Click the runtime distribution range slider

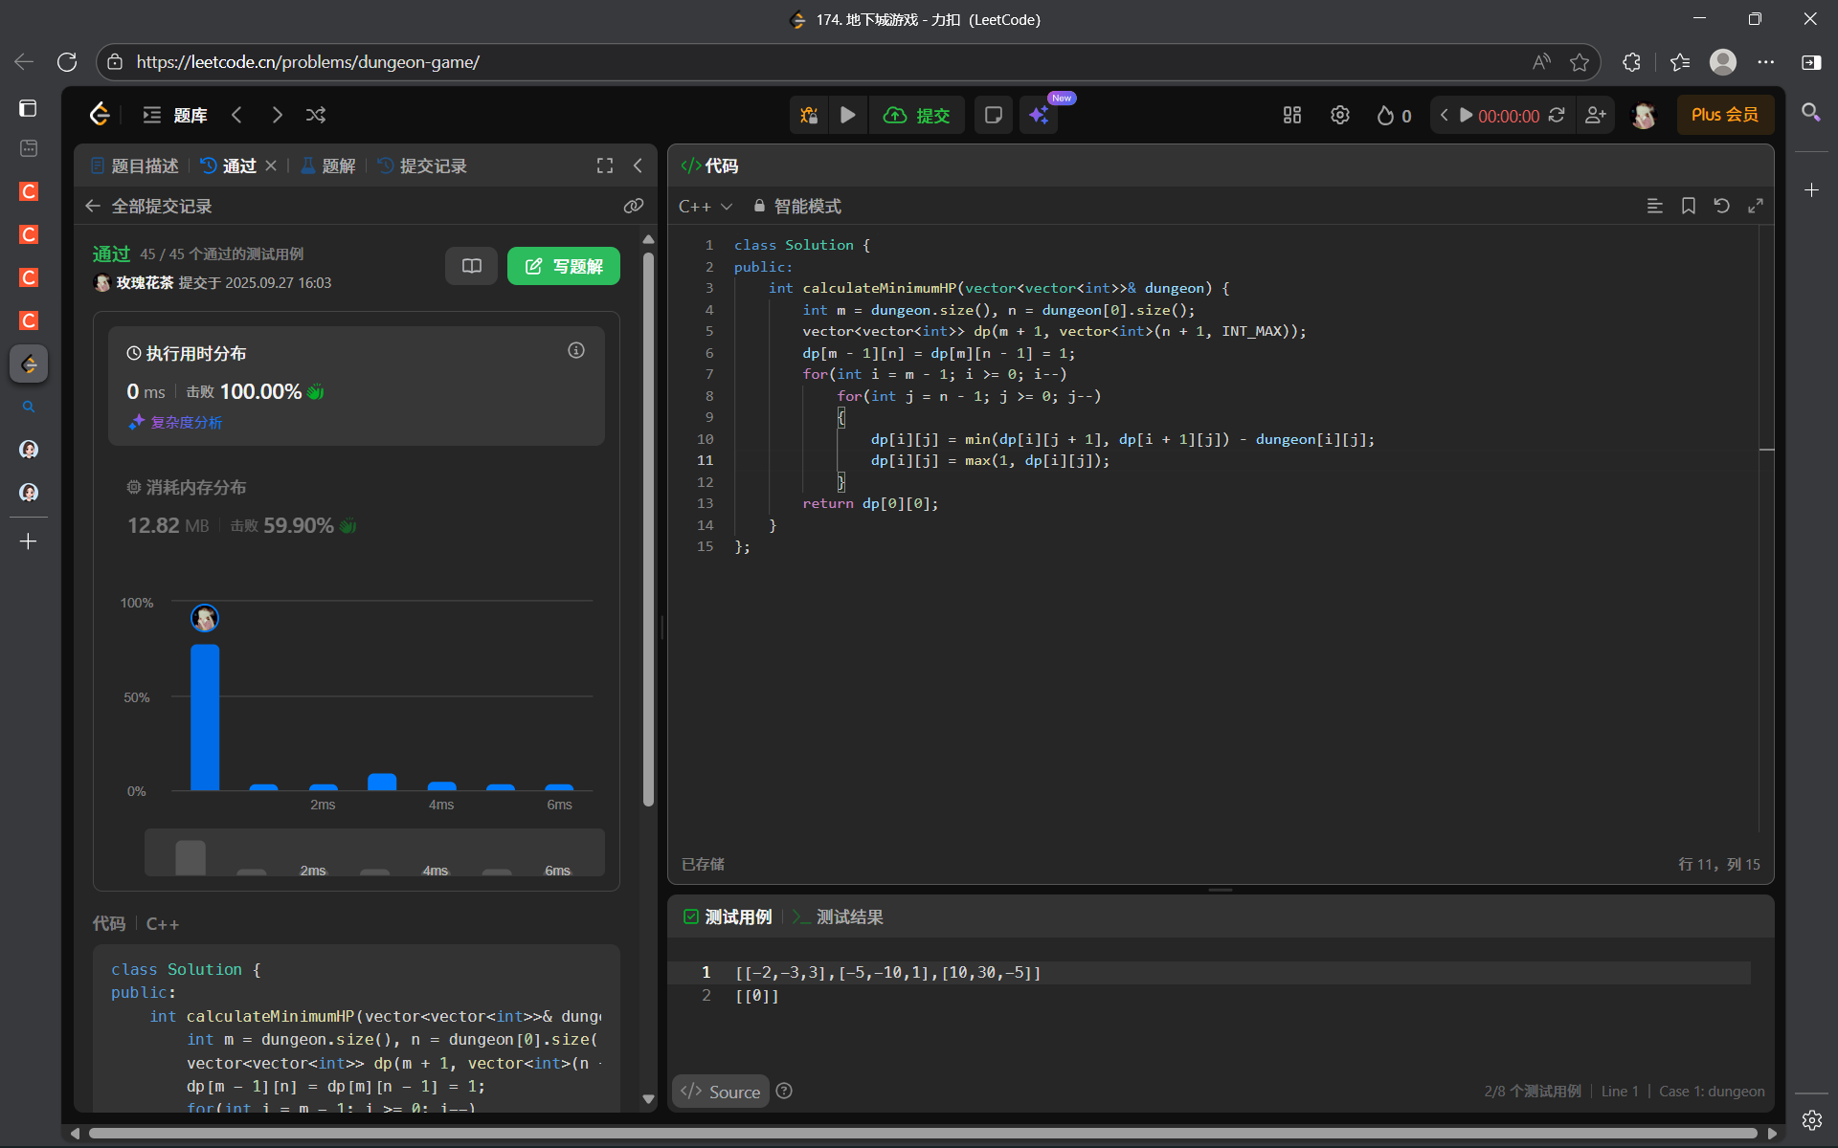pyautogui.click(x=373, y=854)
